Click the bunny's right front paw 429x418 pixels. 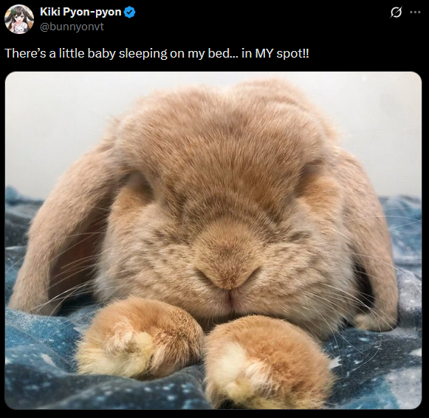pyautogui.click(x=267, y=363)
